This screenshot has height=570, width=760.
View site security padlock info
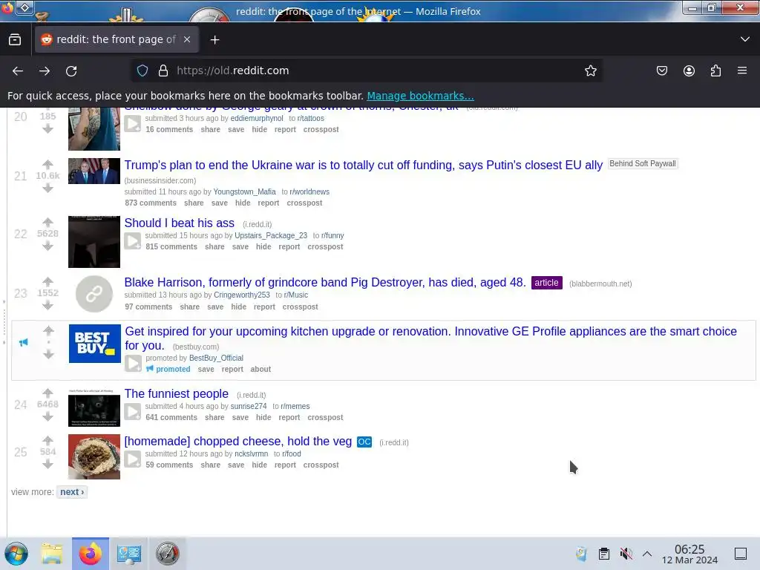pos(163,71)
